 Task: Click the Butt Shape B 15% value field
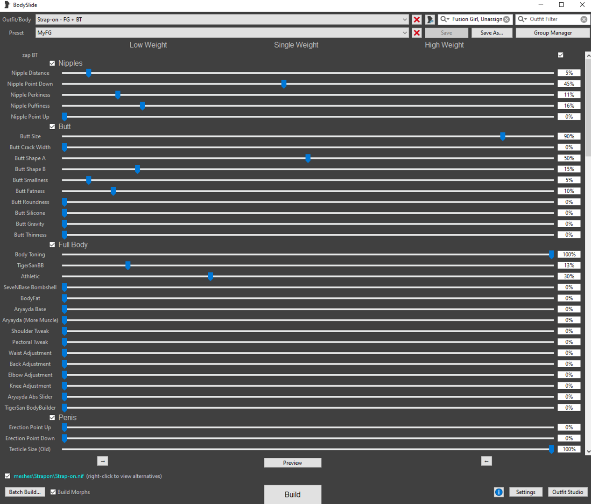569,169
